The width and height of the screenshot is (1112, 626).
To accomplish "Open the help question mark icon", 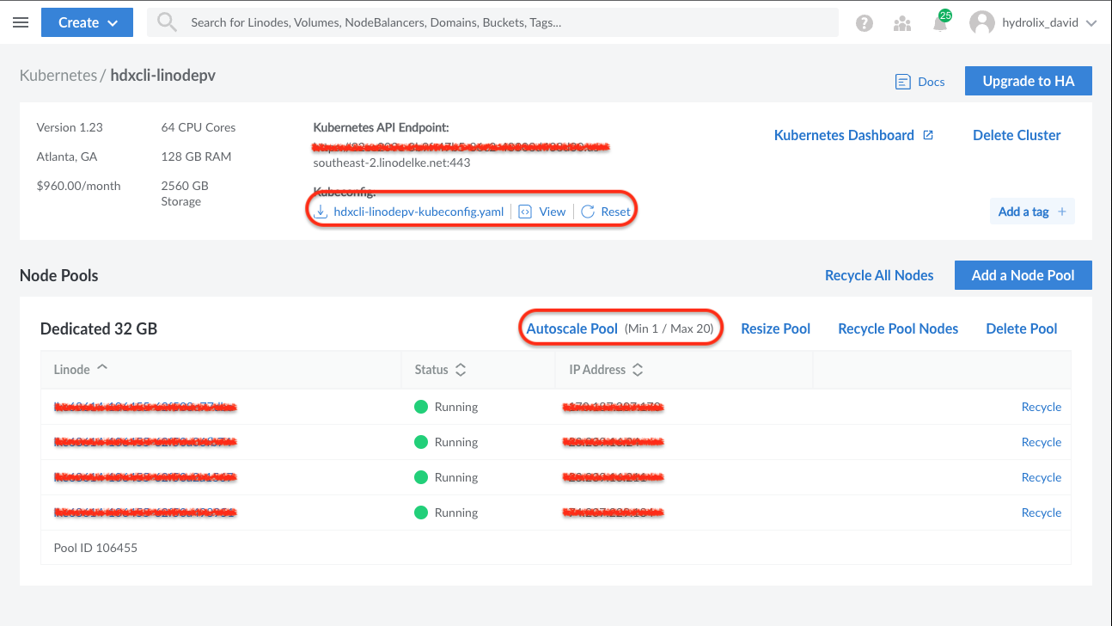I will click(x=865, y=23).
